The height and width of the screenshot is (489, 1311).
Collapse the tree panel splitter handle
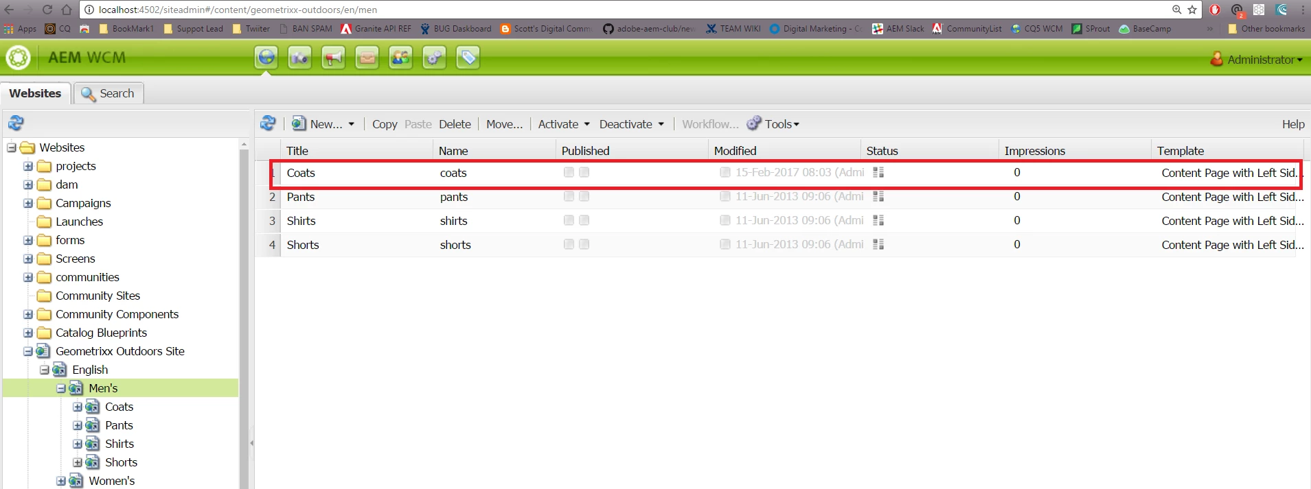[x=251, y=443]
